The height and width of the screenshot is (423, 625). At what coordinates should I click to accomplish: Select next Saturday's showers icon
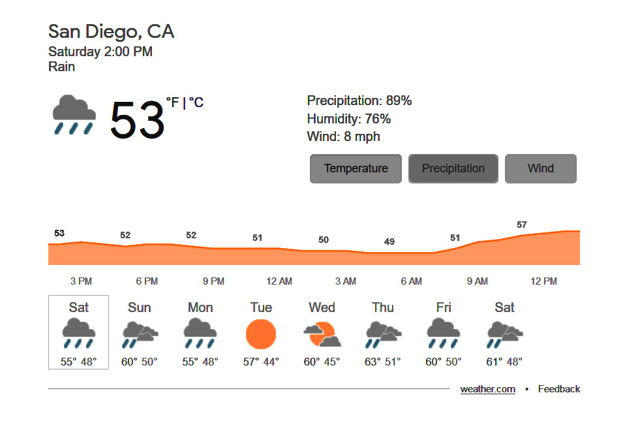pos(504,334)
